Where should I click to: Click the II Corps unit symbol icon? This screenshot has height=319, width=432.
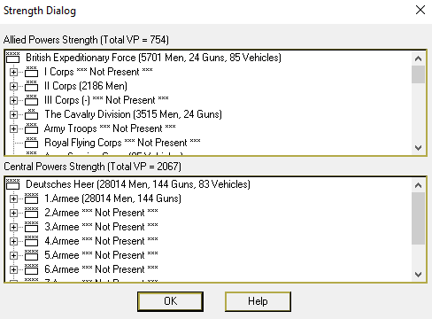[x=31, y=86]
